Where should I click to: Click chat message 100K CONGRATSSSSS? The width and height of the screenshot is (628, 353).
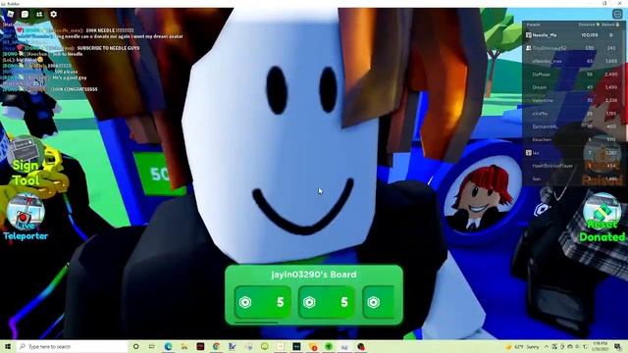tap(75, 89)
